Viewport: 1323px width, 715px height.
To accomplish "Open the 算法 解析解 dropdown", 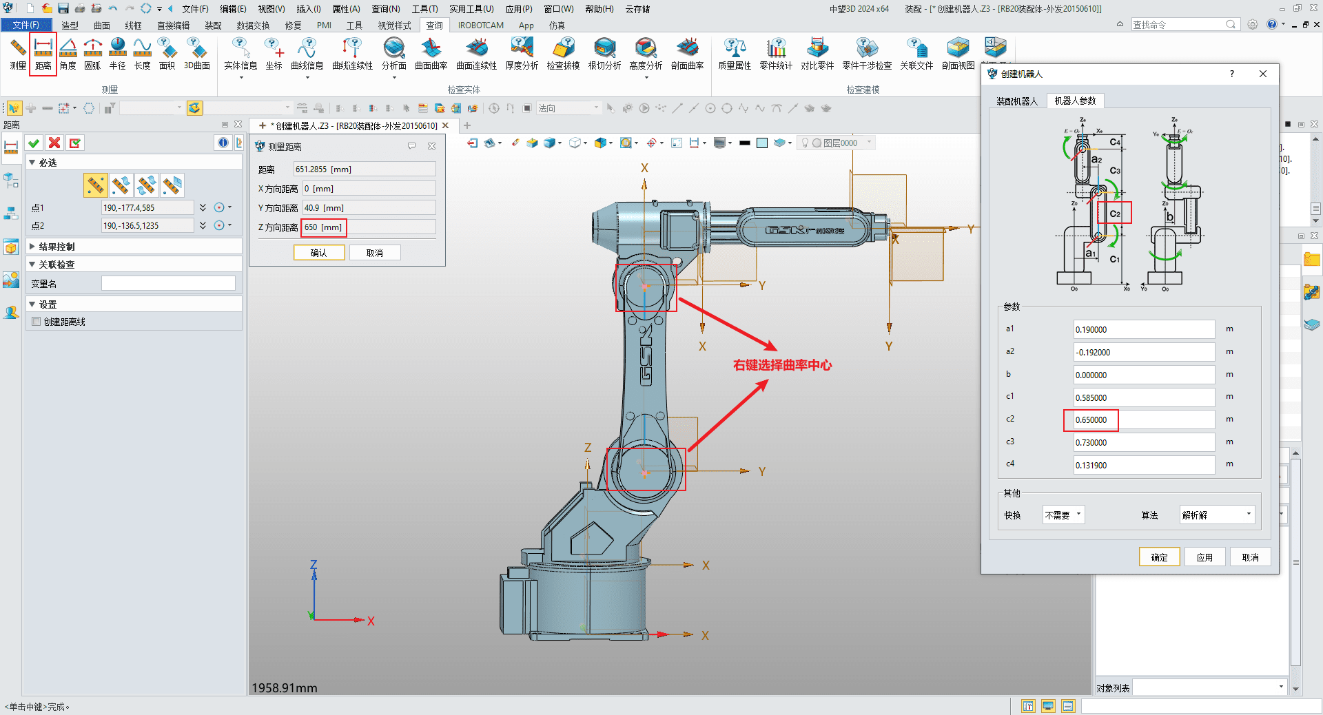I will pos(1216,515).
